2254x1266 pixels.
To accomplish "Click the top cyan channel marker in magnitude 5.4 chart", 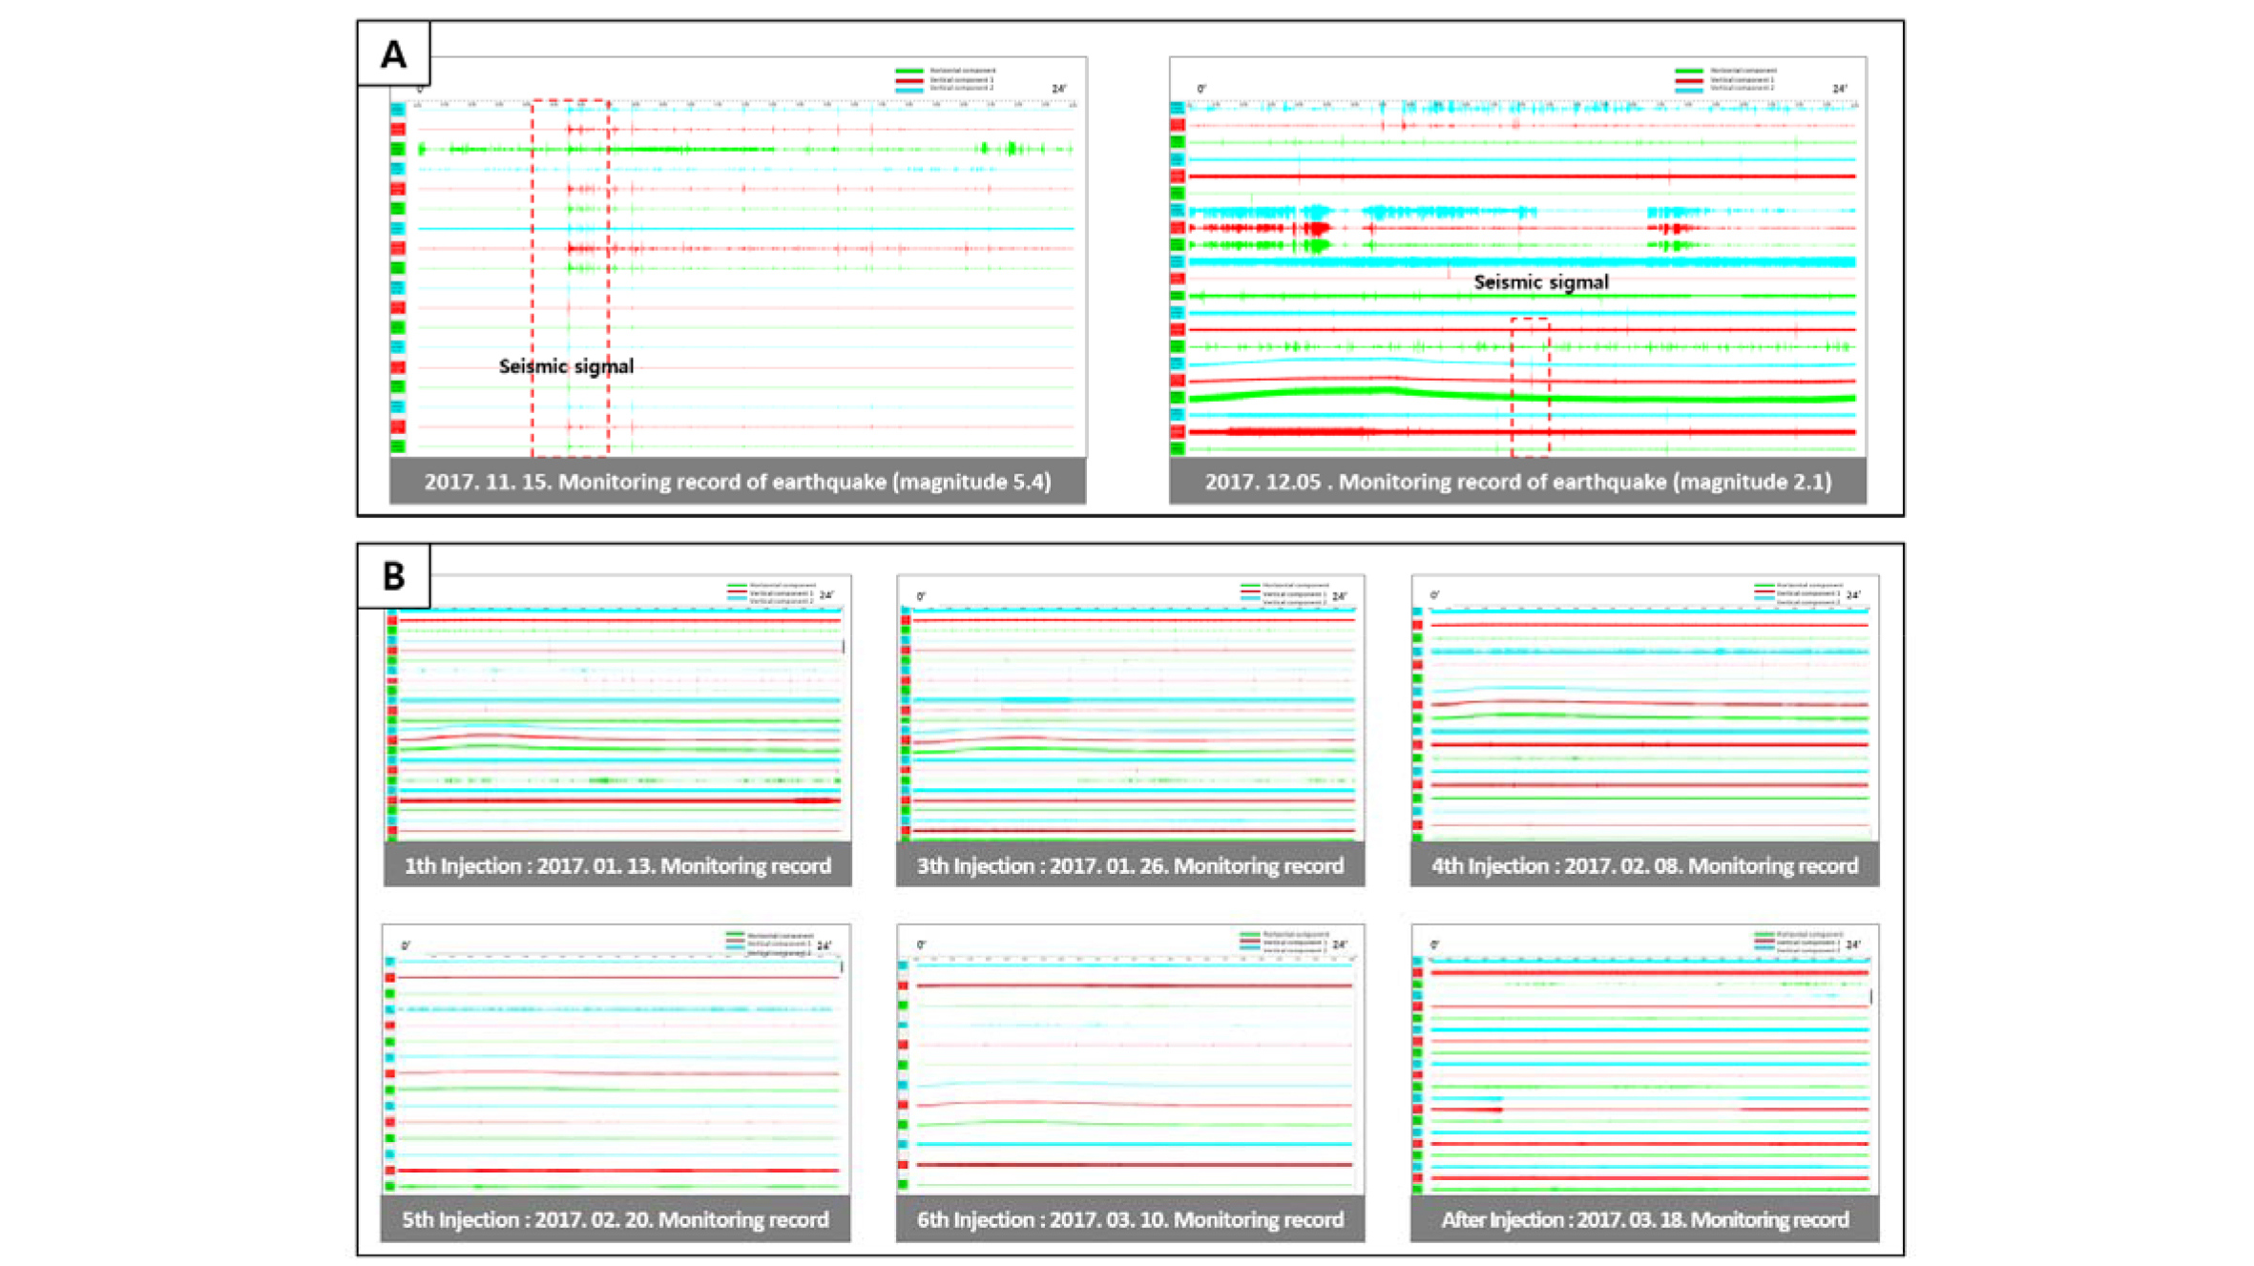I will pyautogui.click(x=398, y=110).
